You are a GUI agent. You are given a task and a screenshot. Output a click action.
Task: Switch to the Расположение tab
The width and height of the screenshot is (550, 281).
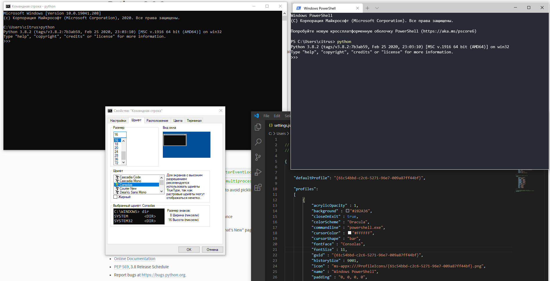157,121
